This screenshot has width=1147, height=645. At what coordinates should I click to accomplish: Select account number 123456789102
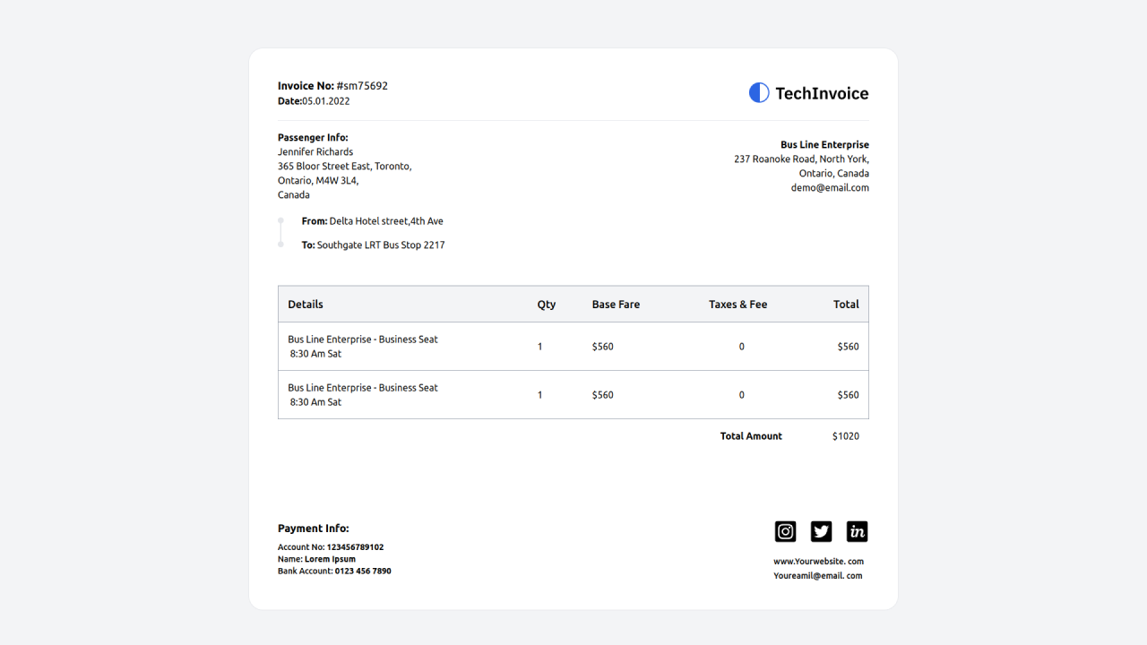click(355, 547)
